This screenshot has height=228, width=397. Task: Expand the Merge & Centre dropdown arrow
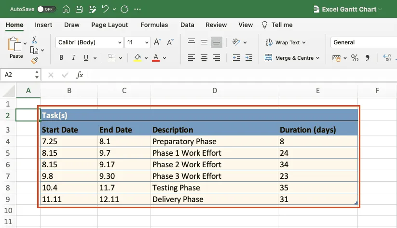[318, 58]
